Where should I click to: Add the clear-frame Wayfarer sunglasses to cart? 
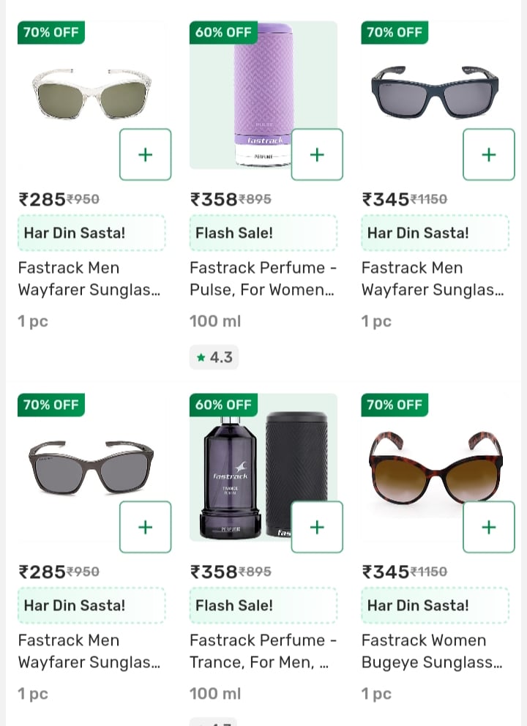pyautogui.click(x=145, y=154)
